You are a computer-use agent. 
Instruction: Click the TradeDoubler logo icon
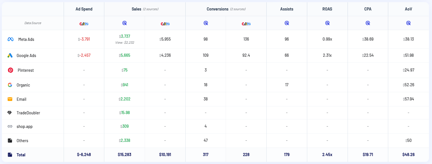10,113
